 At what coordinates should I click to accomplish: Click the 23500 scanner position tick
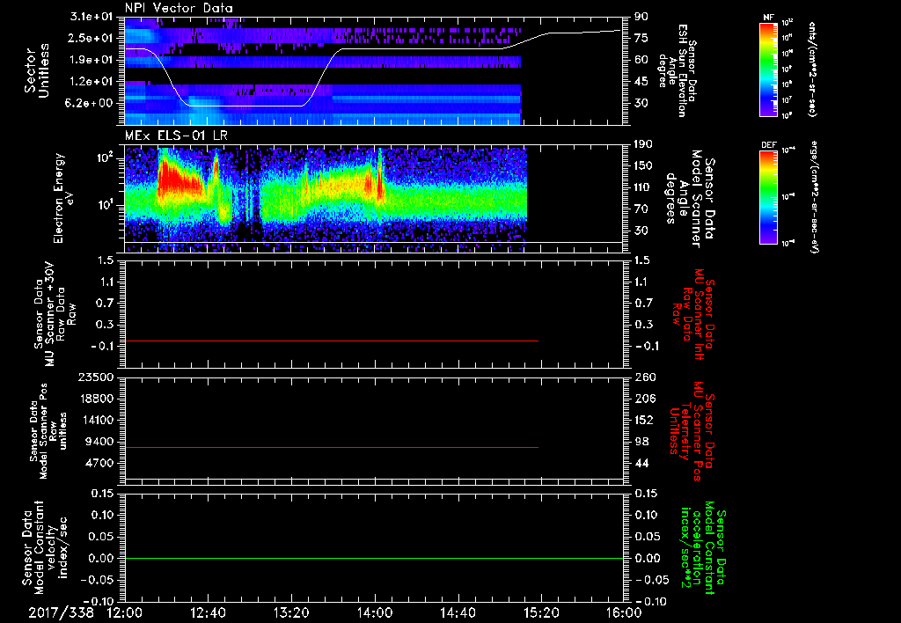point(97,377)
